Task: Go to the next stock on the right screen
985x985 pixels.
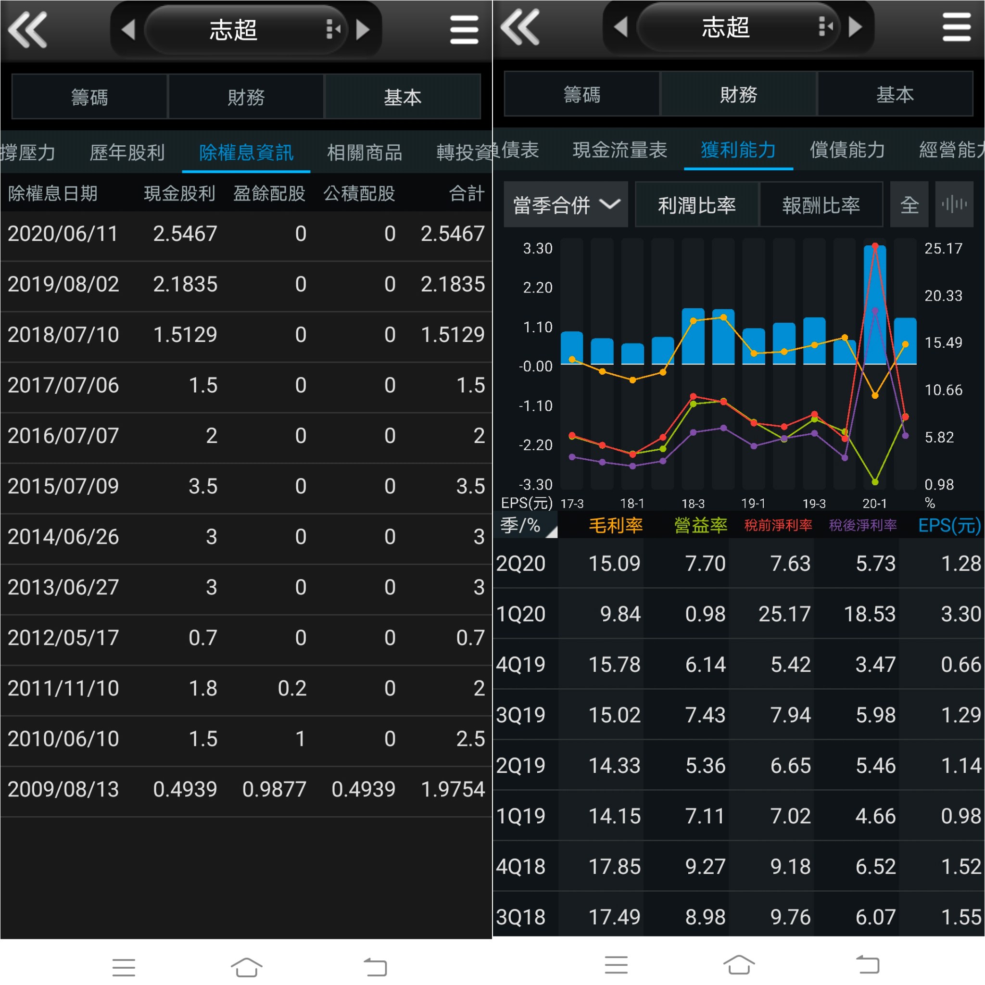Action: [856, 27]
